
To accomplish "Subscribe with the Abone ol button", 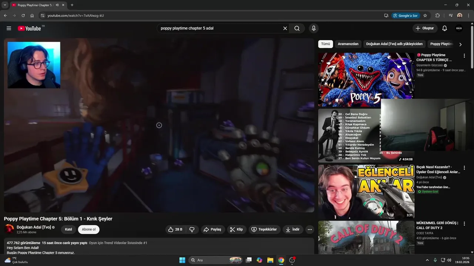I will [89, 229].
